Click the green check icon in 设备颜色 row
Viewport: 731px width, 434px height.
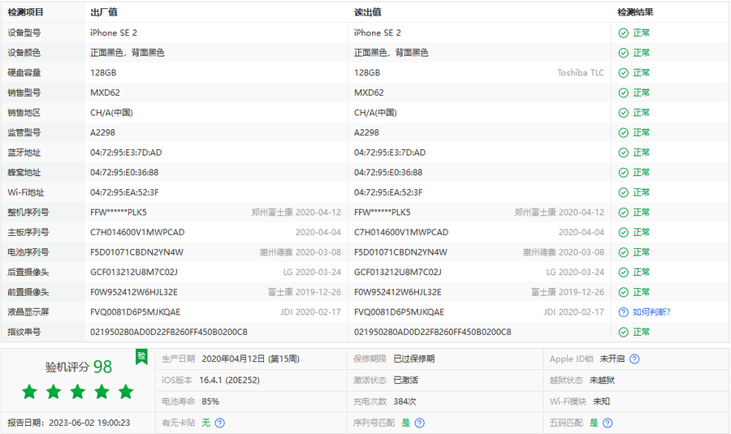tap(623, 53)
